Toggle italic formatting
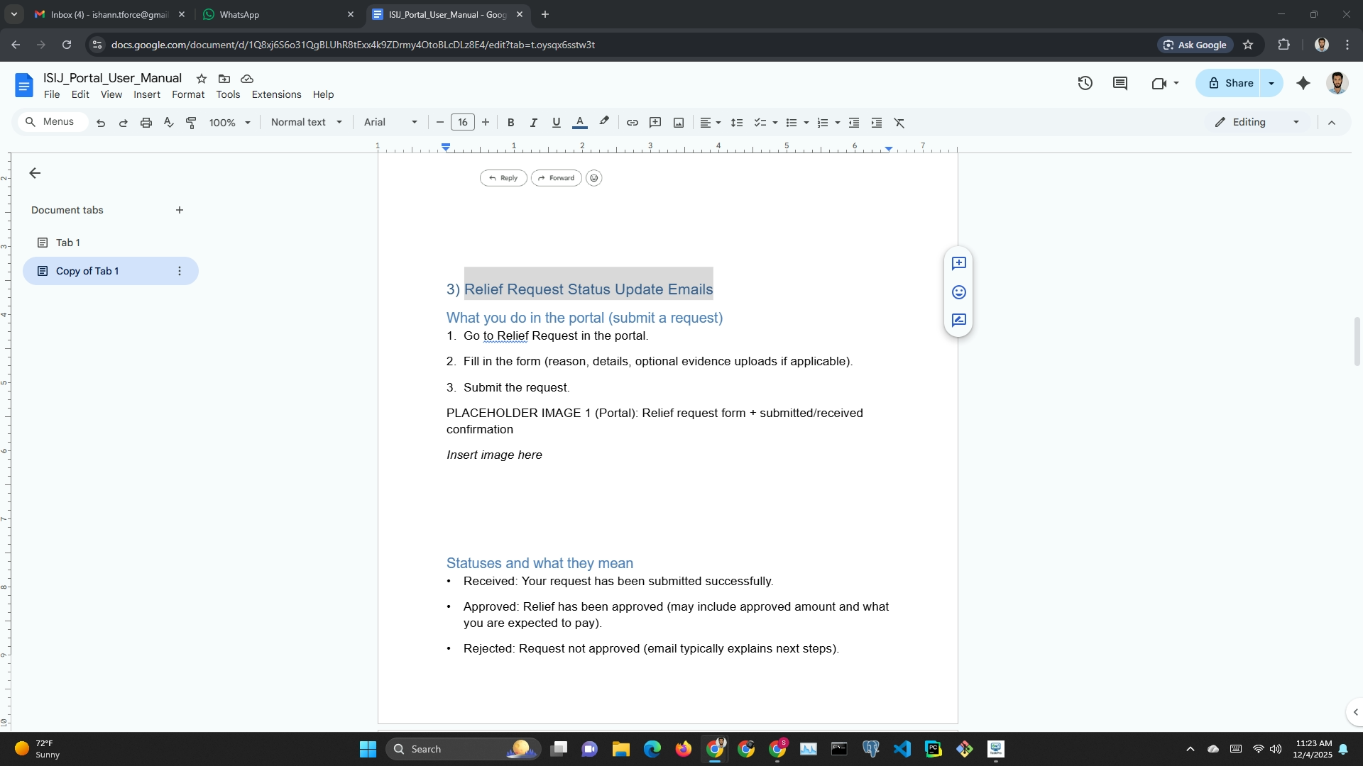 [533, 123]
